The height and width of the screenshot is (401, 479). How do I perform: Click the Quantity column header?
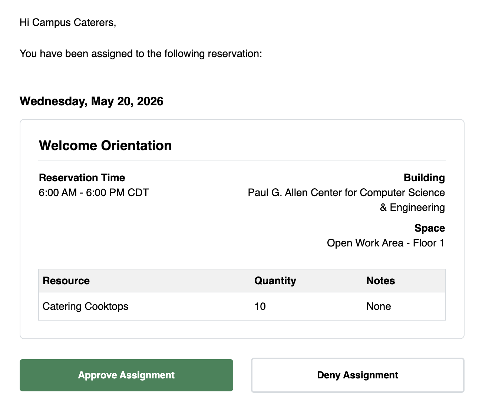pos(275,281)
